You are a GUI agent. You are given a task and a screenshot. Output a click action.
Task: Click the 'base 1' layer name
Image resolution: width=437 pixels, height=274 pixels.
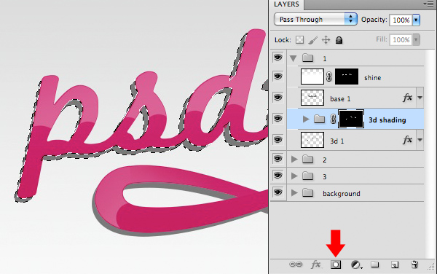click(340, 99)
